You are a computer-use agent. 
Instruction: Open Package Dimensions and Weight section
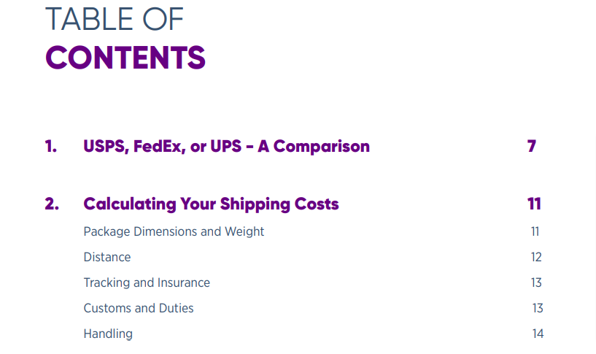coord(174,232)
